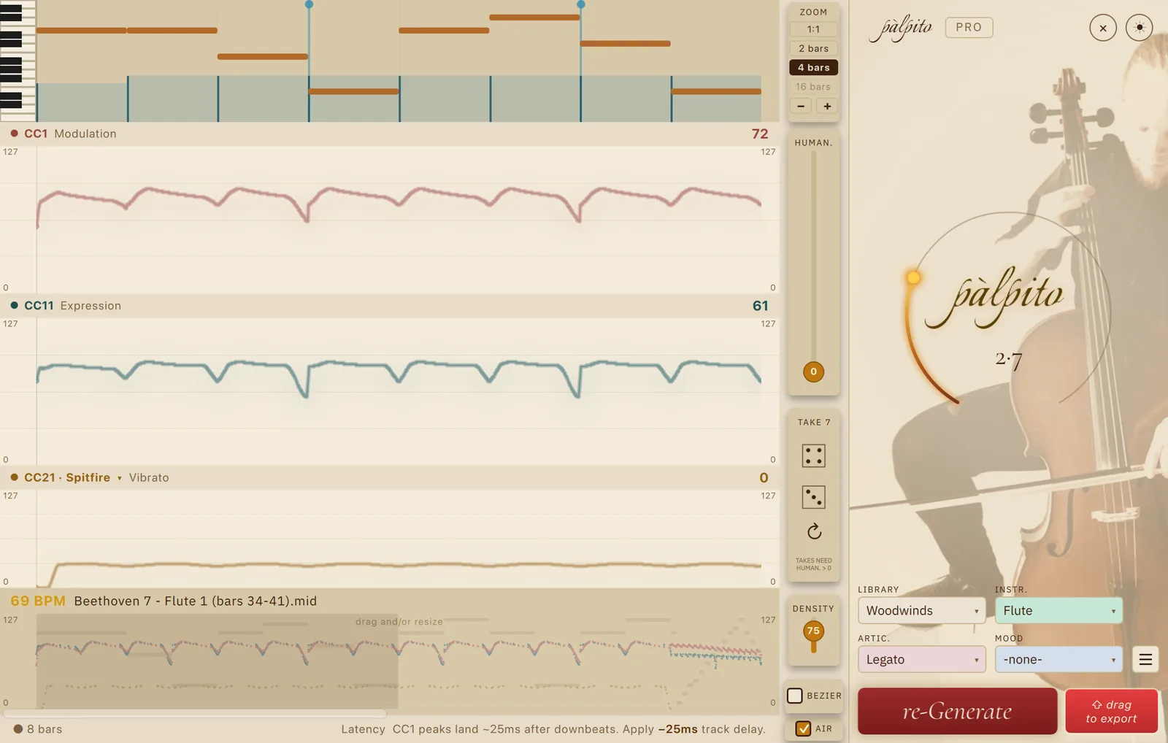Select 1:1 zoom option

(813, 29)
